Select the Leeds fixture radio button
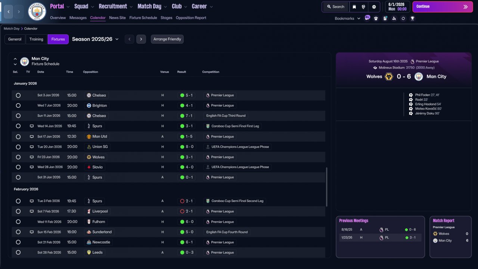Image resolution: width=478 pixels, height=269 pixels. [x=18, y=252]
